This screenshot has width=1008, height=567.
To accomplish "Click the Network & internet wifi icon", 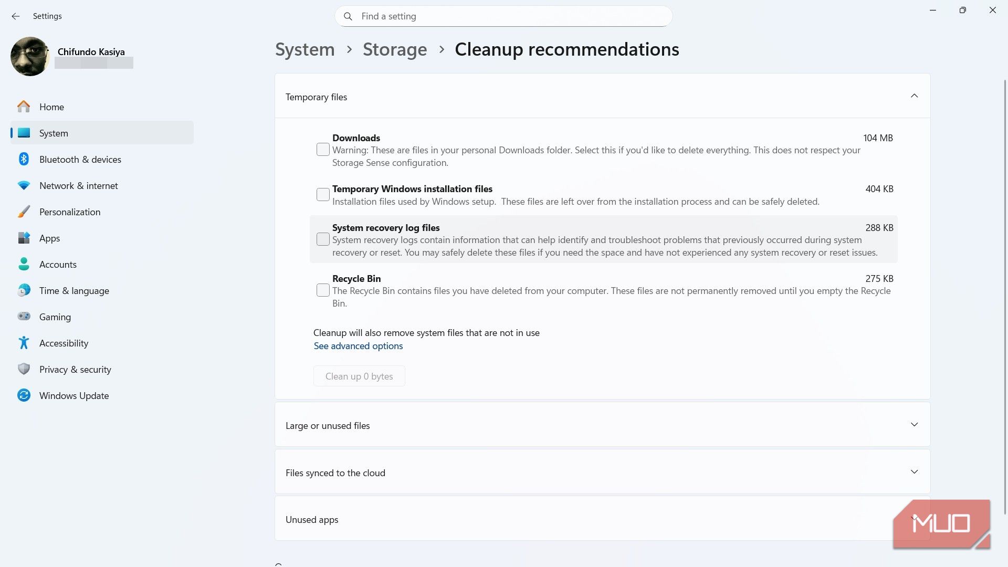I will click(x=24, y=185).
